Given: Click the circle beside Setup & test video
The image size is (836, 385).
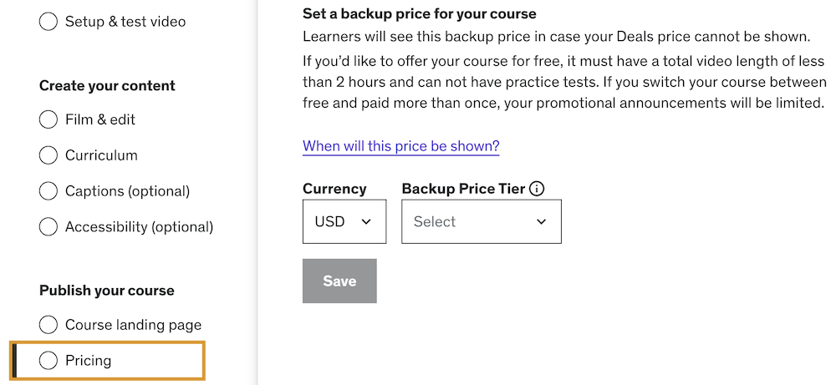Looking at the screenshot, I should click(x=48, y=22).
